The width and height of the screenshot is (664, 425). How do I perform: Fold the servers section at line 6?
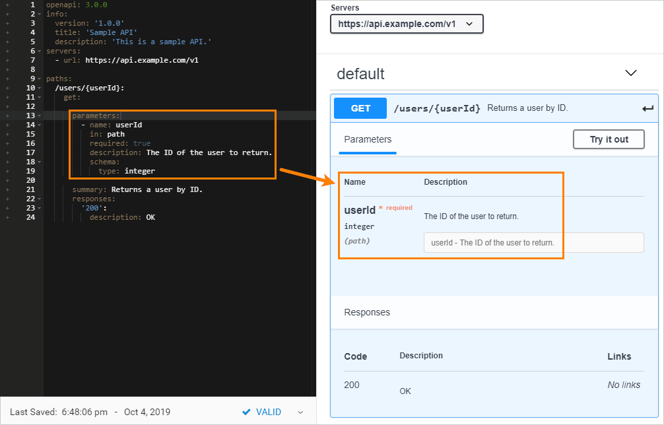coord(40,51)
